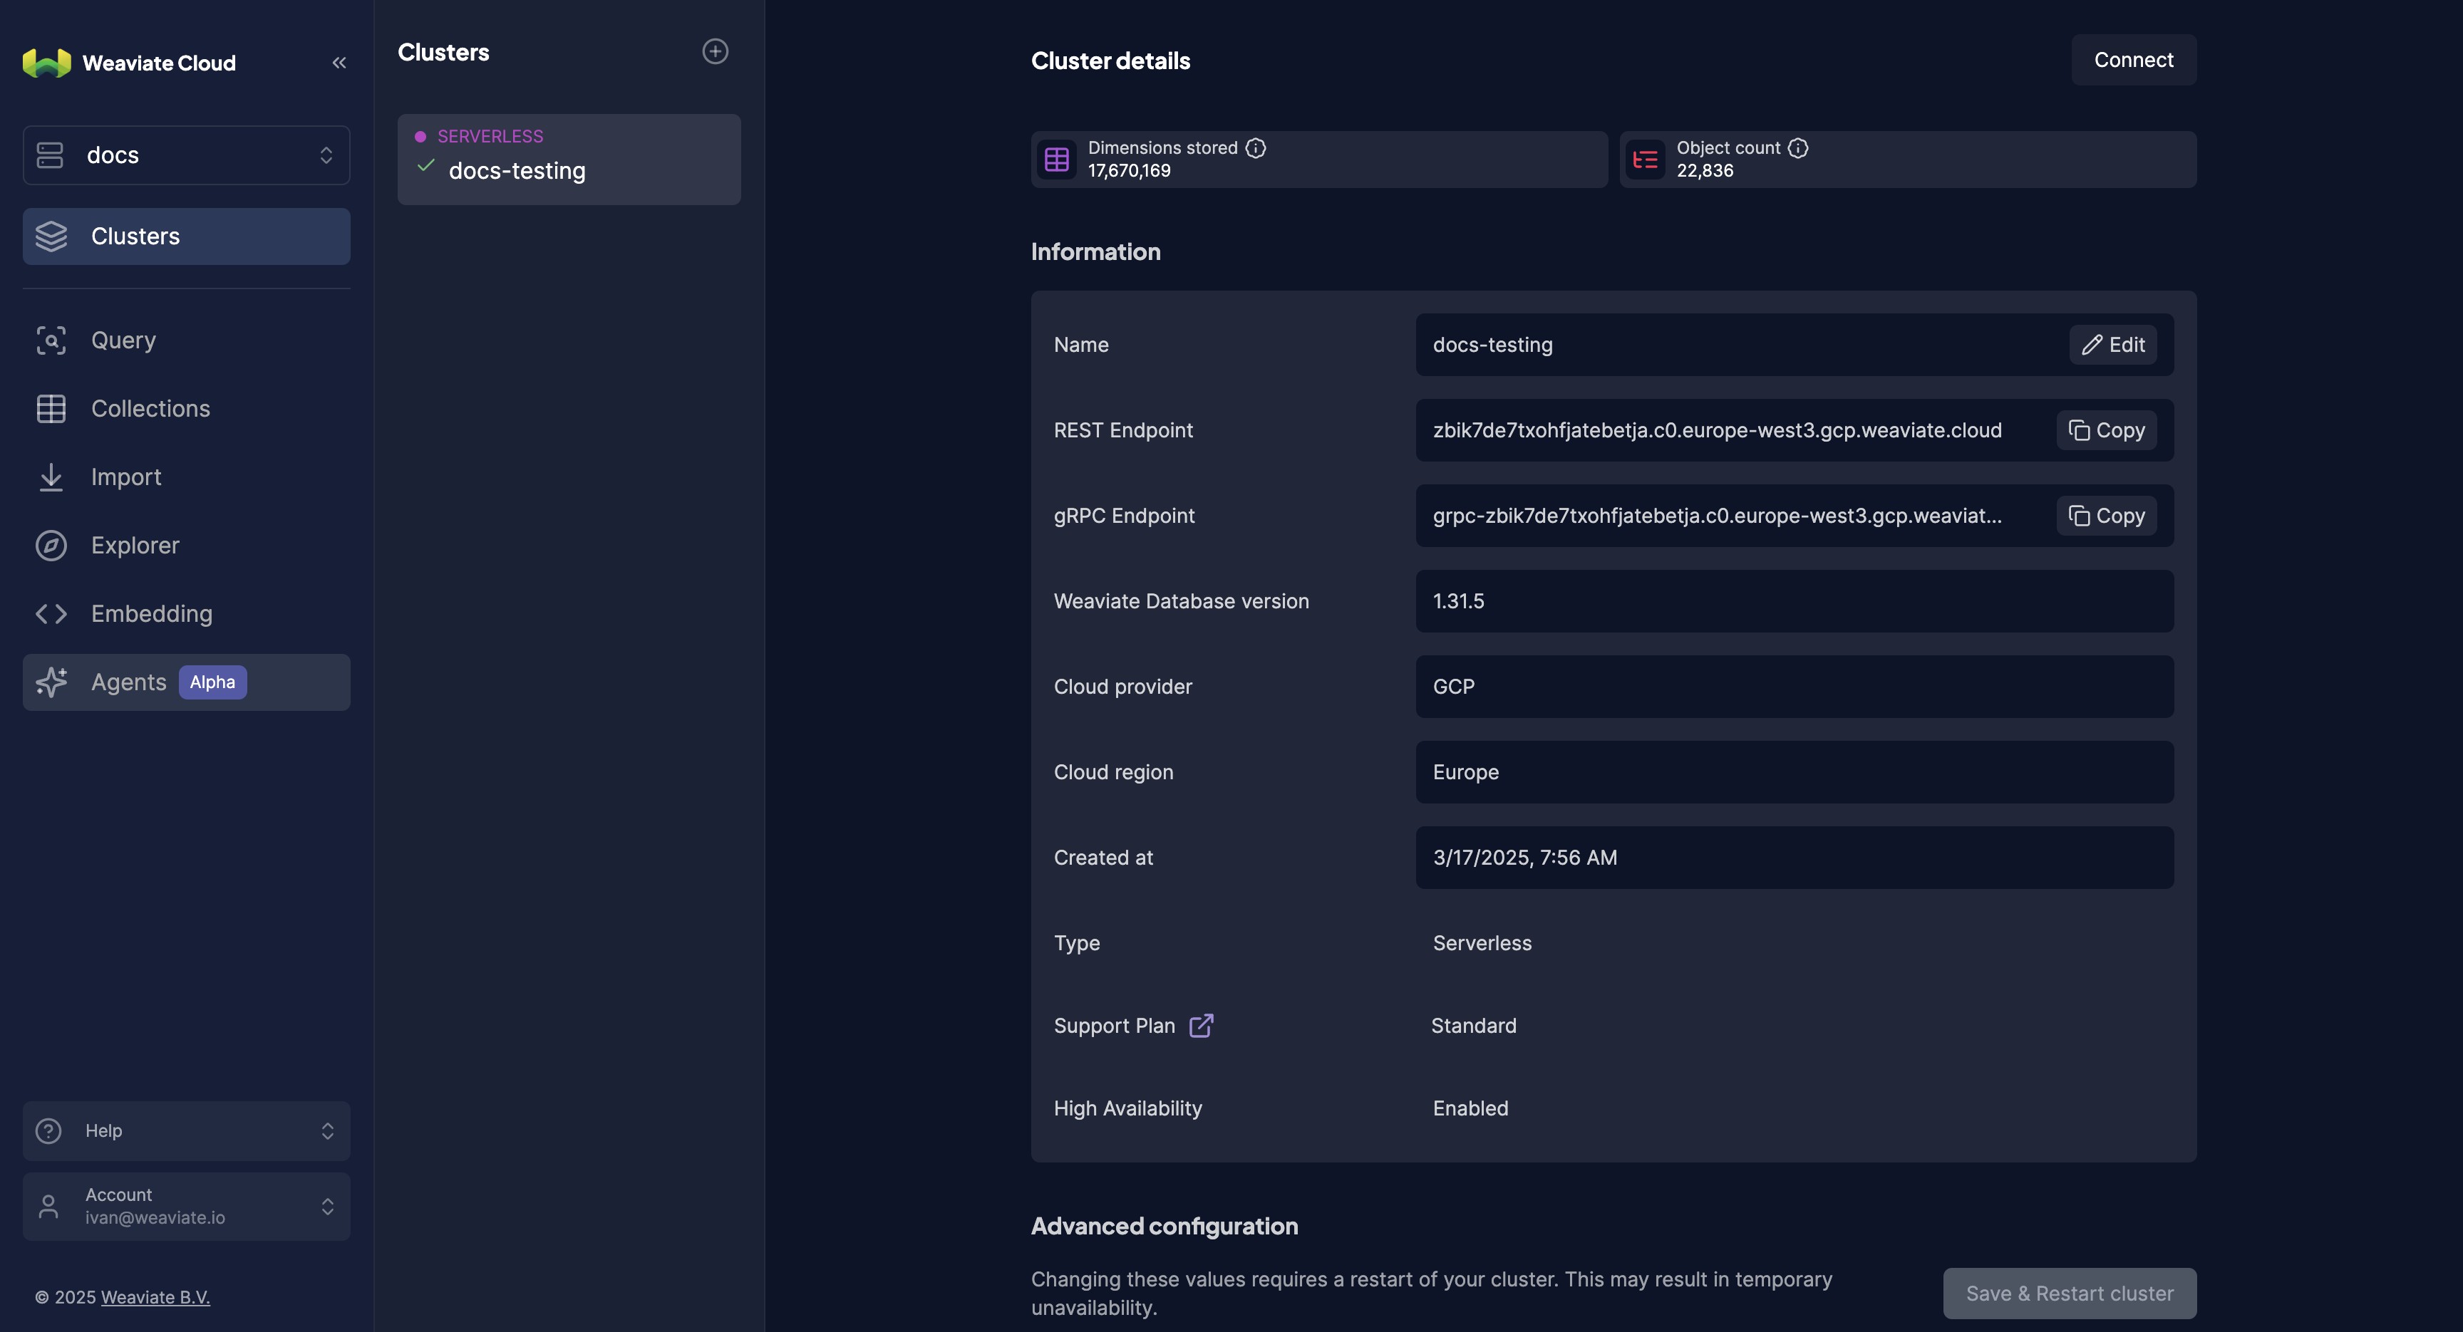The width and height of the screenshot is (2463, 1332).
Task: Click the Enabled high availability value
Action: [1470, 1108]
